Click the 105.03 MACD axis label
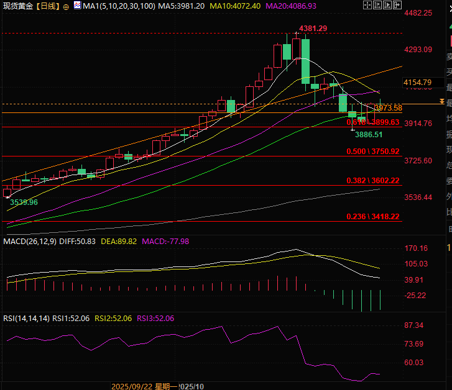 [416, 264]
